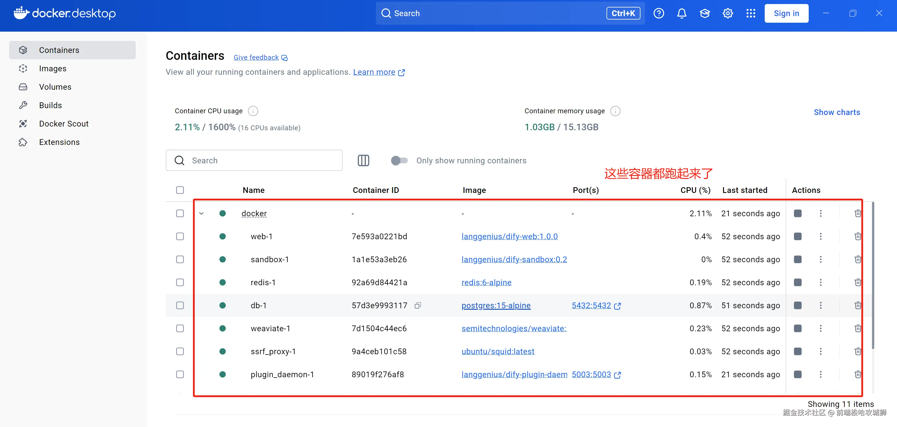Open the notifications bell
The width and height of the screenshot is (897, 427).
pos(682,13)
